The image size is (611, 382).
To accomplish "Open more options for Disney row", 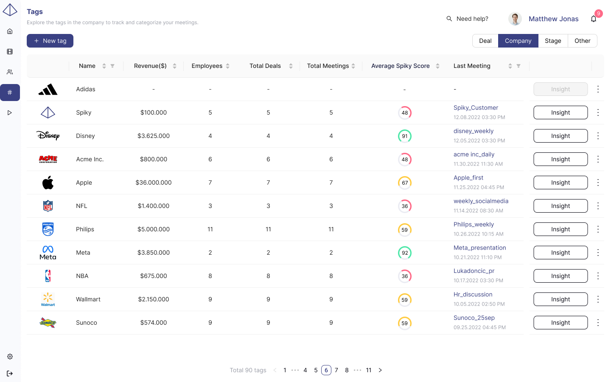I will 598,136.
